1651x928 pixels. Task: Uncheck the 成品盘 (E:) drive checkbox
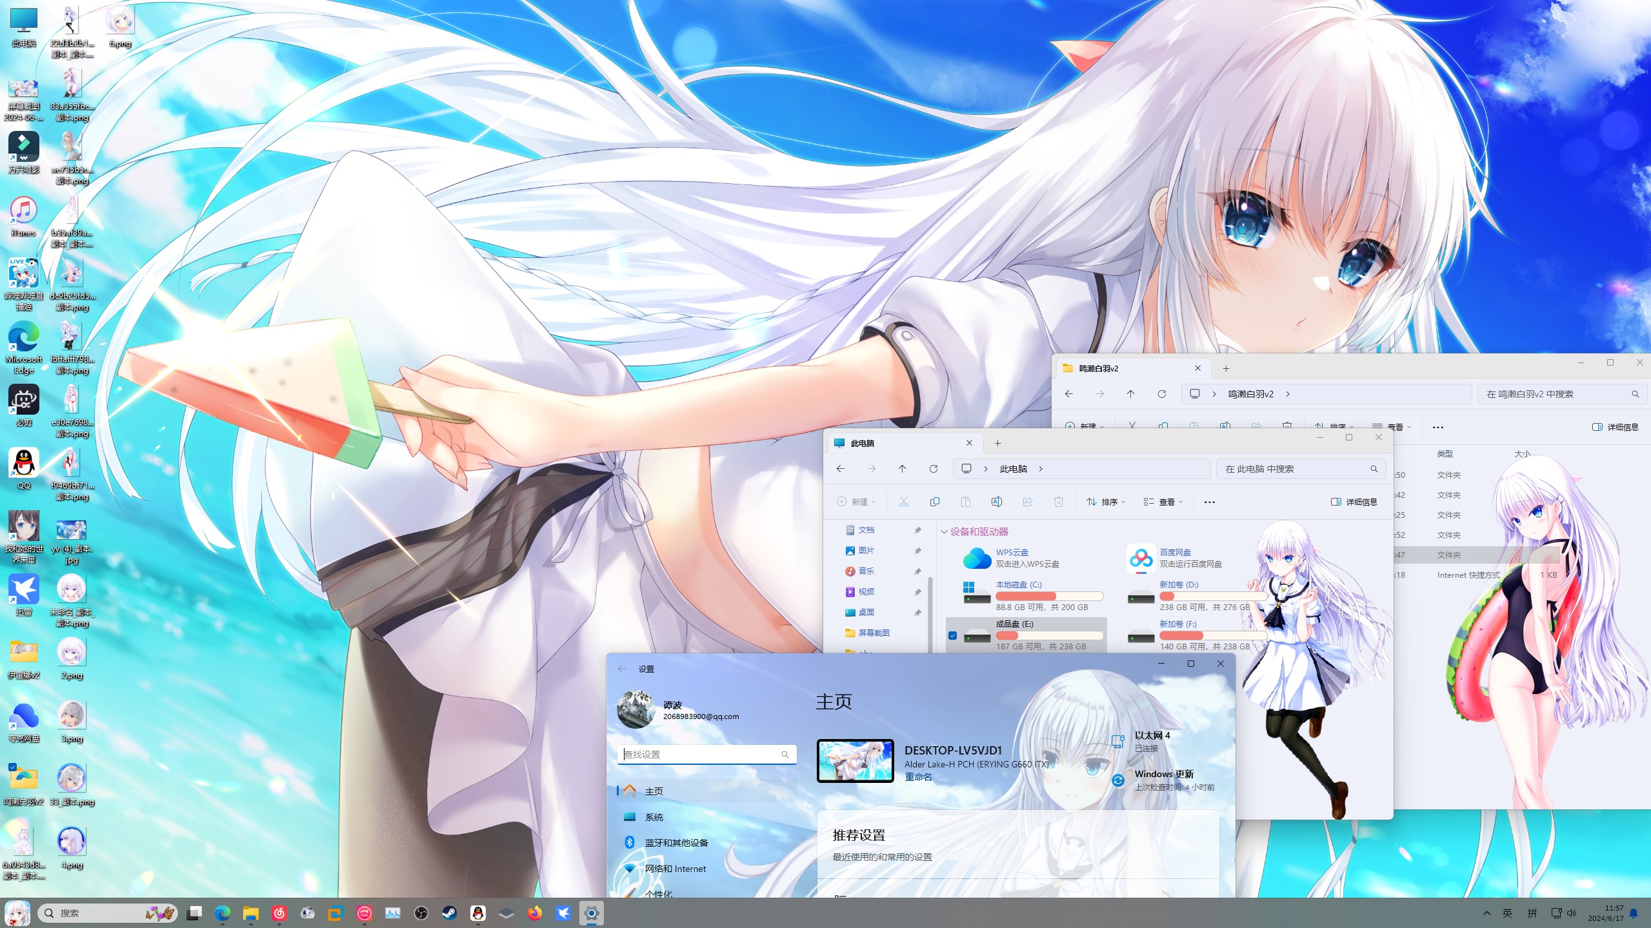coord(952,635)
